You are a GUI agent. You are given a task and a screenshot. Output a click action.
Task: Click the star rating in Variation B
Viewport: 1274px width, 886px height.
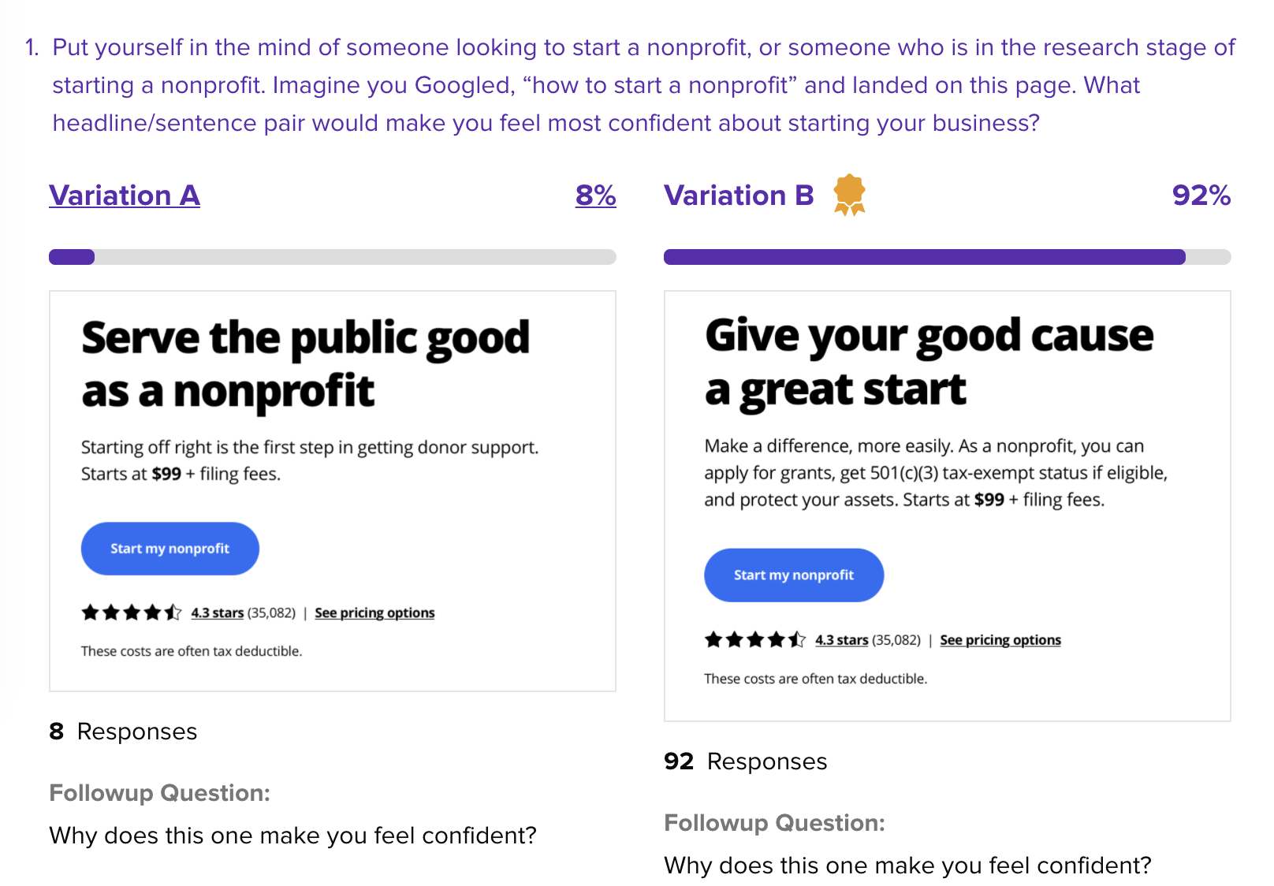point(754,639)
